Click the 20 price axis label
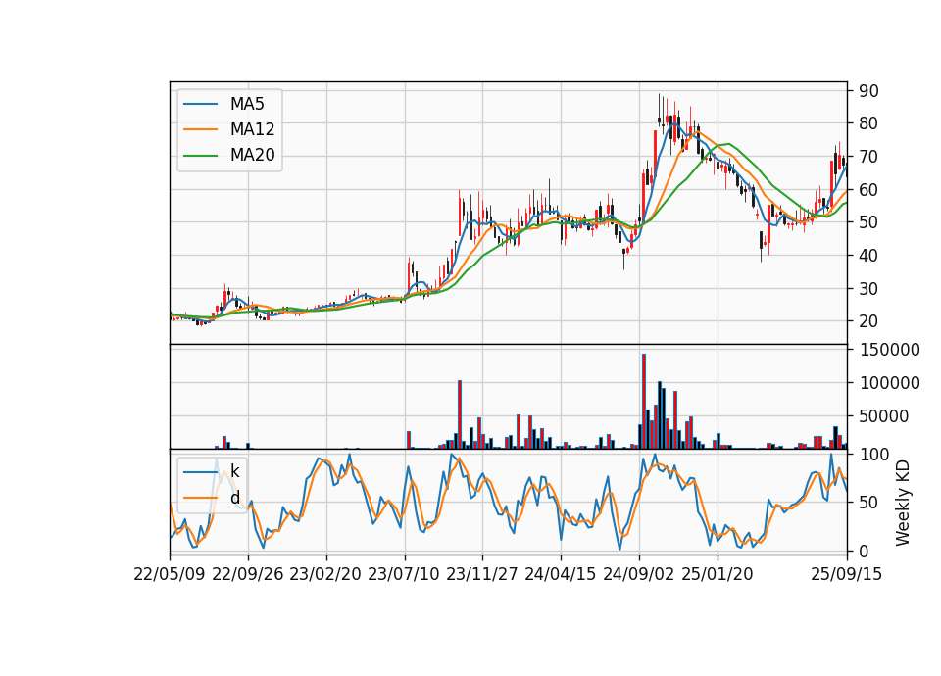 [x=868, y=321]
